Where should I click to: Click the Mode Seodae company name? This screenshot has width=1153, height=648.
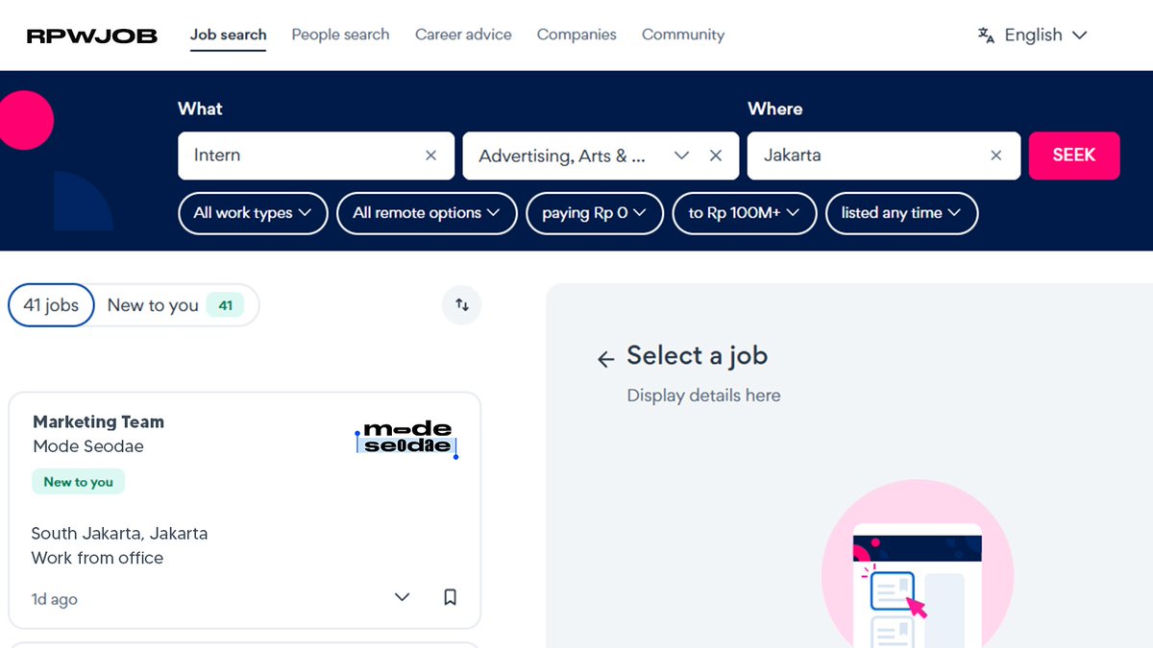coord(88,446)
